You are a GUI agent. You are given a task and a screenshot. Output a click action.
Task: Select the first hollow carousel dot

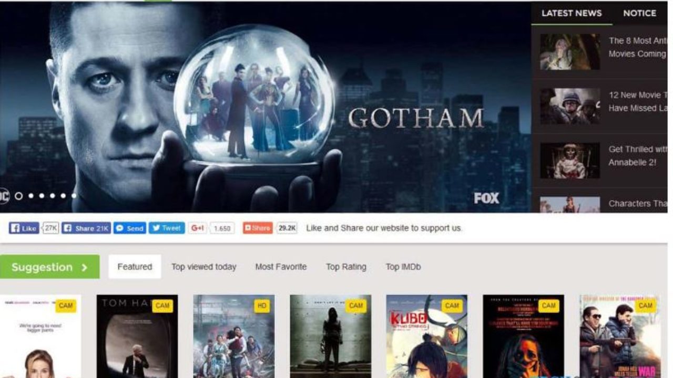19,196
